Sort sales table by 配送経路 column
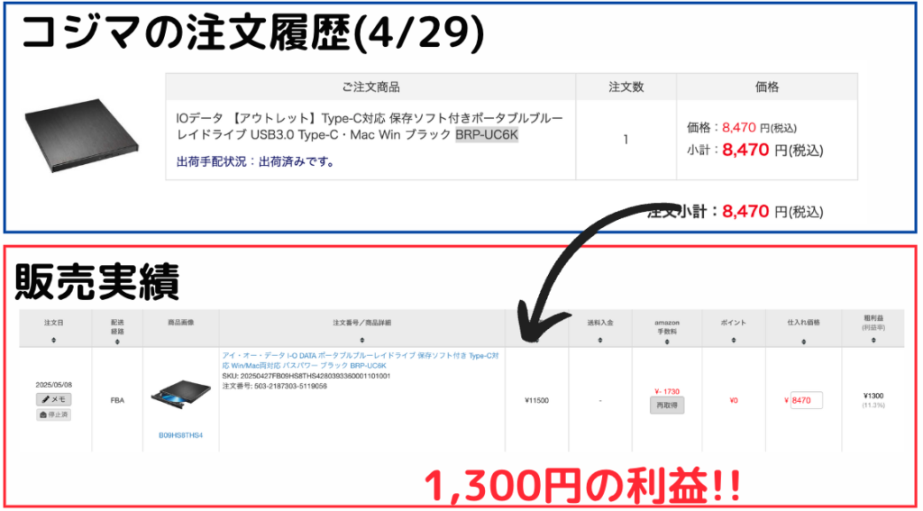The image size is (923, 511). (x=117, y=342)
